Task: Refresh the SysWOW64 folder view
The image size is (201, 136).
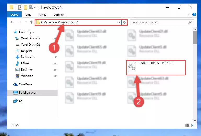Action: (x=124, y=22)
